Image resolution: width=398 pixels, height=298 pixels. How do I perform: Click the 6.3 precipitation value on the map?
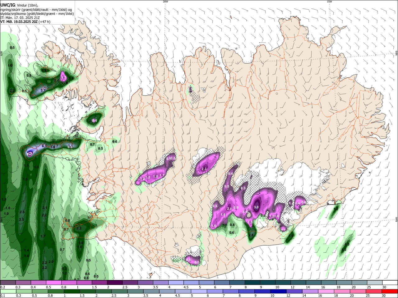44,146
